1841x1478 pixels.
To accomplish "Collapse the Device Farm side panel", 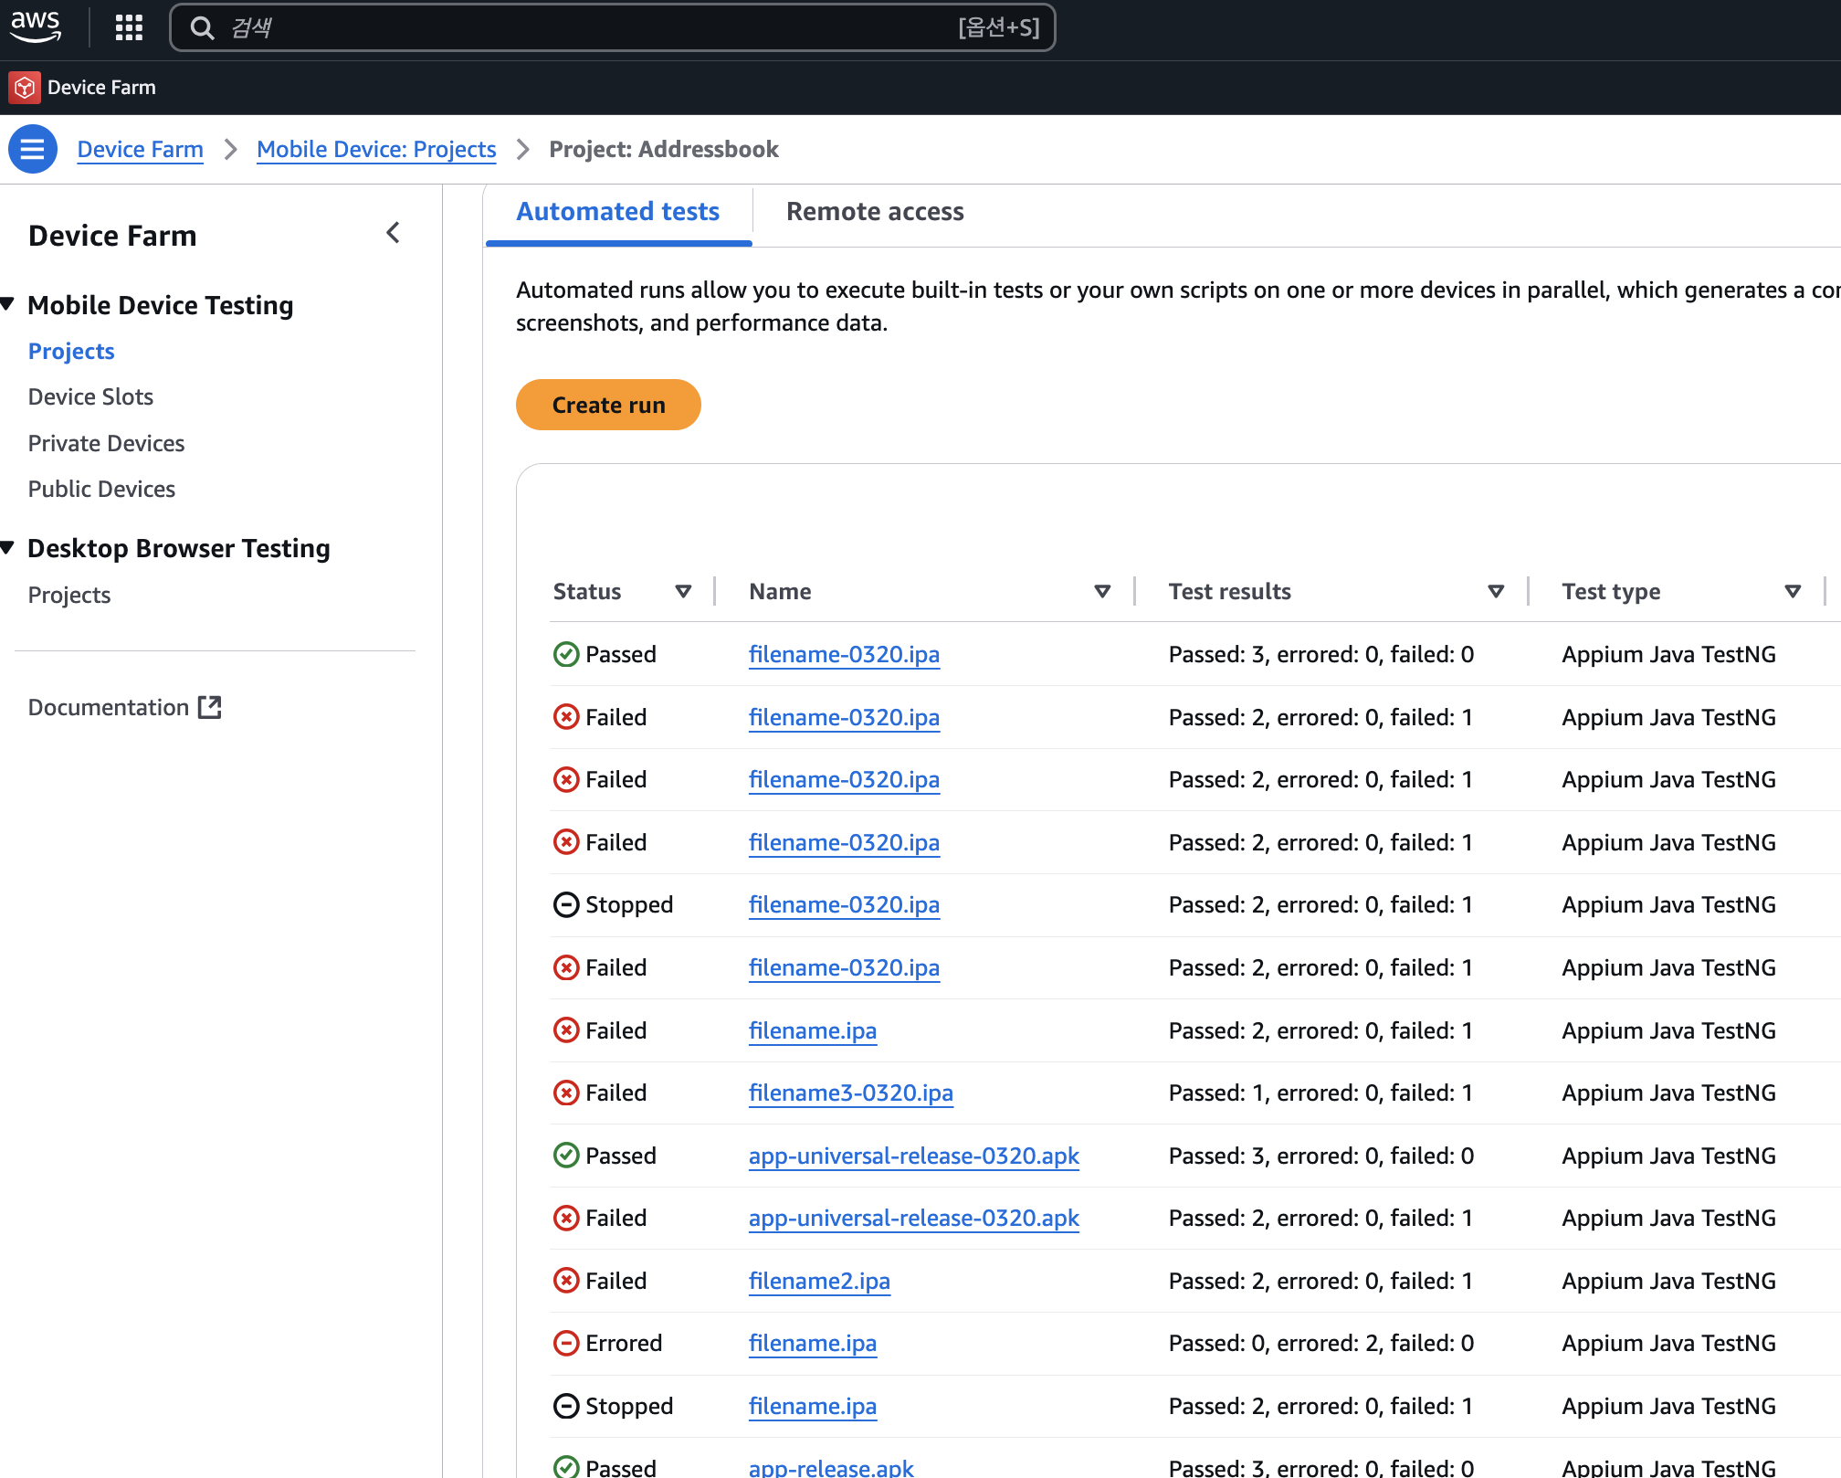I will click(393, 234).
